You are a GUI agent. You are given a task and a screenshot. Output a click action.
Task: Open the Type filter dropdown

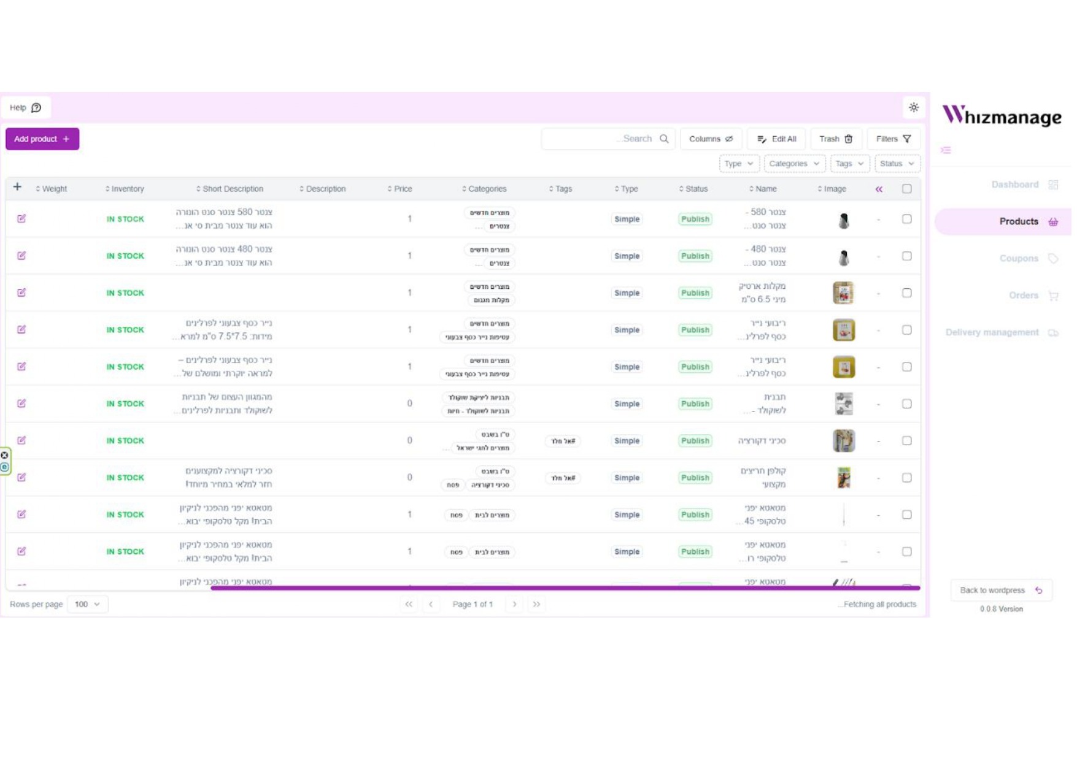(738, 164)
